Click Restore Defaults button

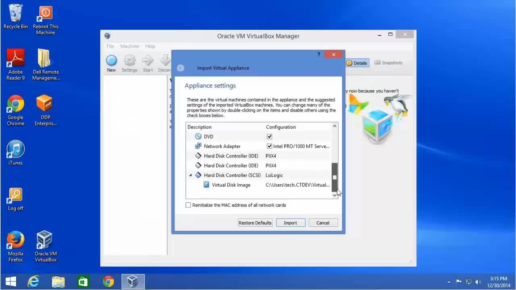pyautogui.click(x=255, y=223)
